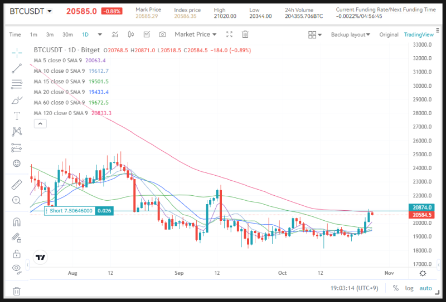Open the more timeframes dropdown arrow
The image size is (446, 302).
tap(100, 34)
